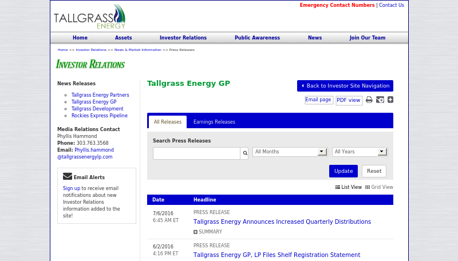The height and width of the screenshot is (261, 458).
Task: Click the plus share icon
Action: click(390, 100)
